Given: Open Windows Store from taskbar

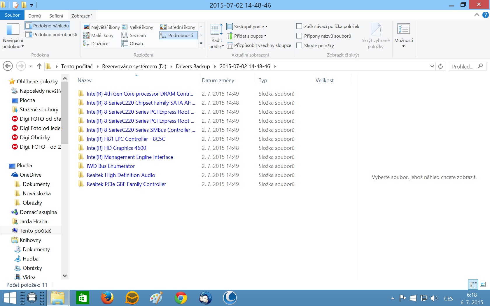Looking at the screenshot, I should pos(83,298).
